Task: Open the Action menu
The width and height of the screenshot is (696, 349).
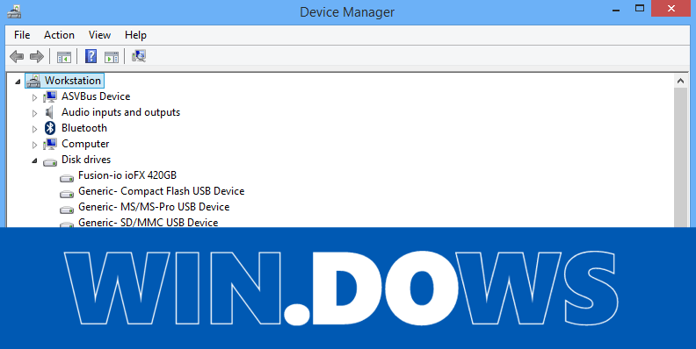Action: coord(59,35)
